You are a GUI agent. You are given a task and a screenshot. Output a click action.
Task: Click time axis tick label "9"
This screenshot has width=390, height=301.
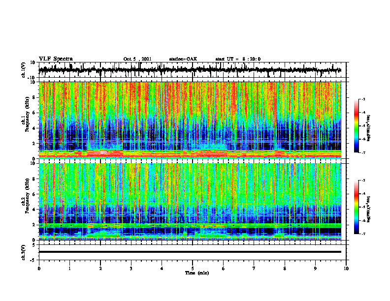(x=315, y=269)
